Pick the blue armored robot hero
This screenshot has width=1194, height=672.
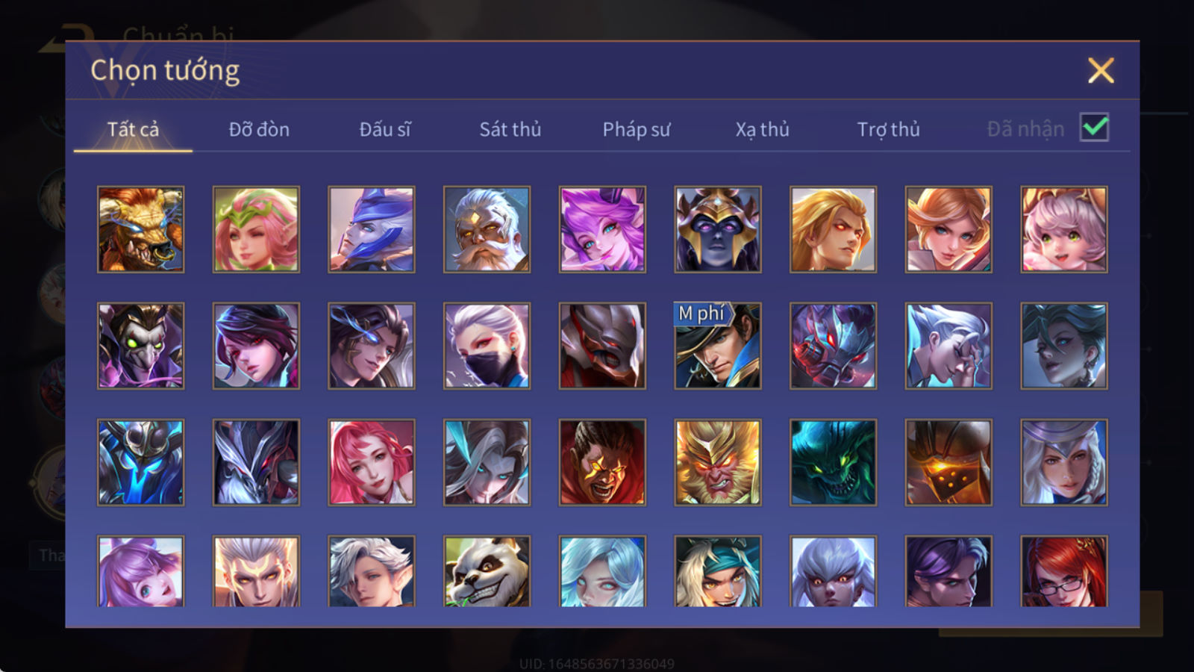click(140, 462)
